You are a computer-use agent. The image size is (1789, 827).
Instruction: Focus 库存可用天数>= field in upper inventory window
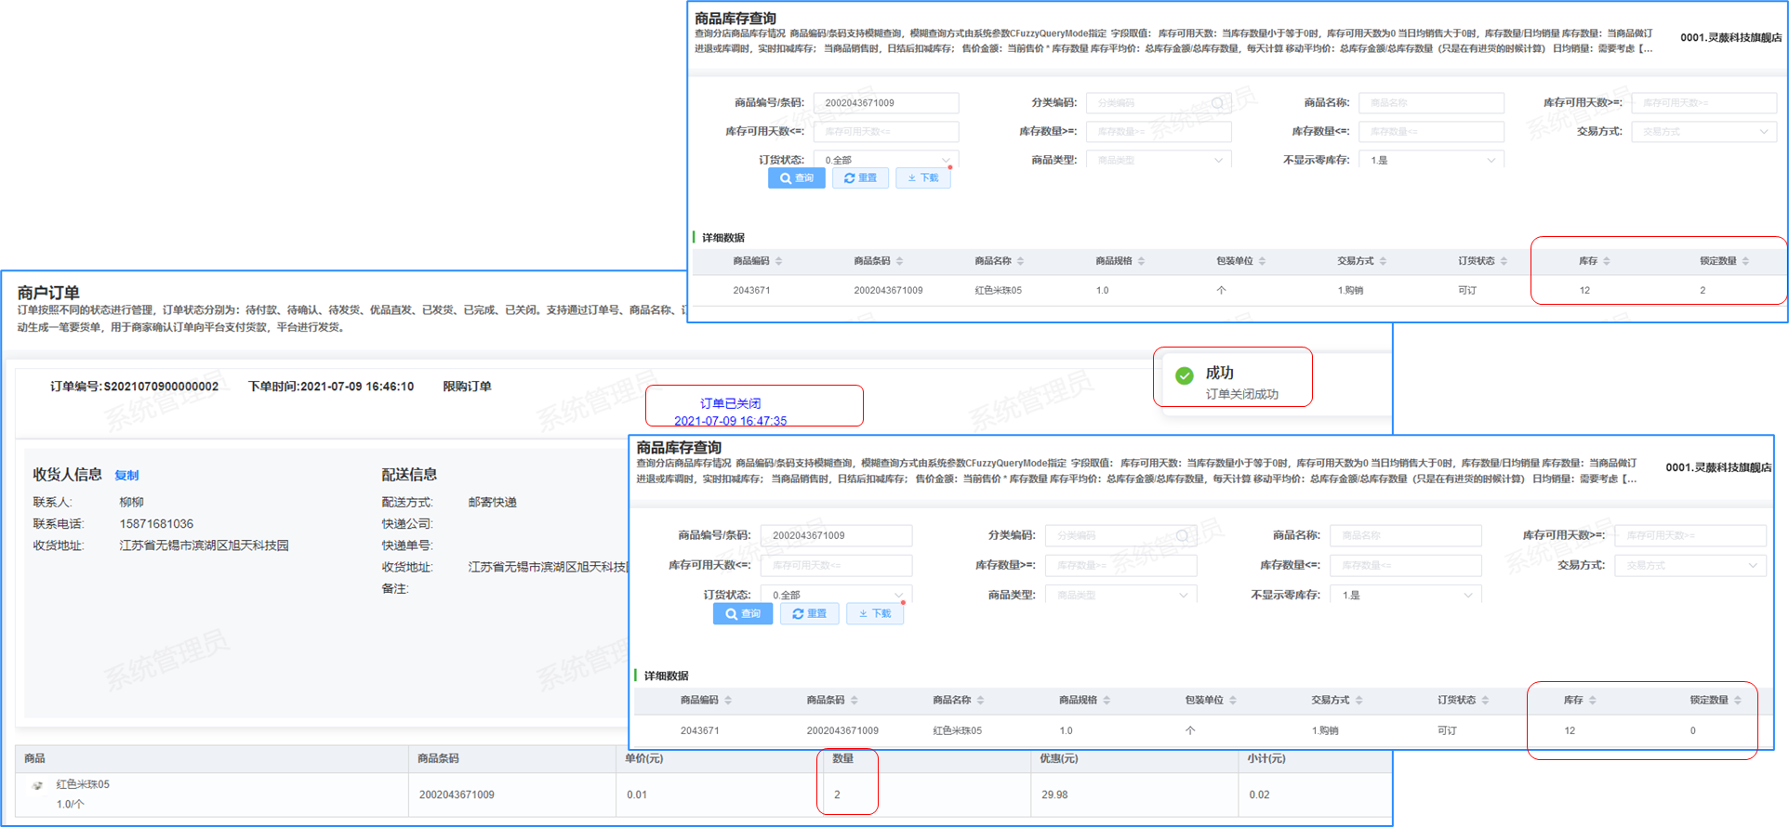point(1703,103)
